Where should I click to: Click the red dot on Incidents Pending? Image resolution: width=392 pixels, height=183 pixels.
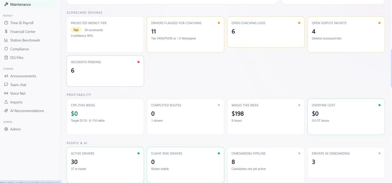pos(138,62)
